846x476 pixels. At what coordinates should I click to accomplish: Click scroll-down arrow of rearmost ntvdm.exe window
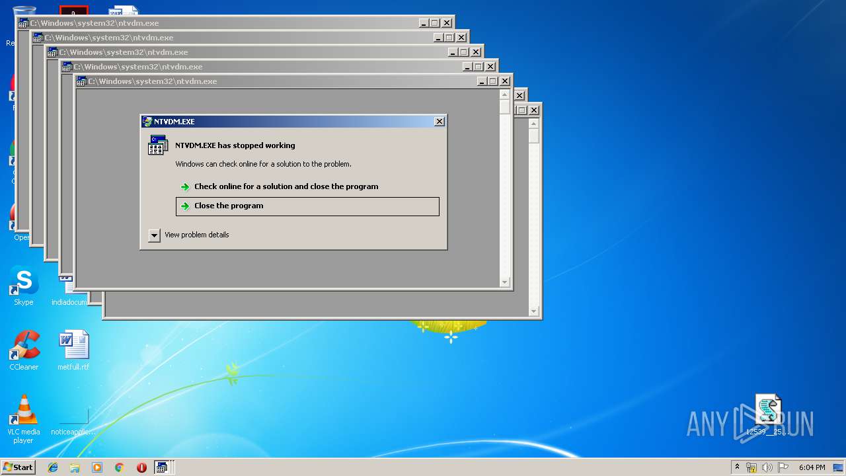[x=534, y=311]
